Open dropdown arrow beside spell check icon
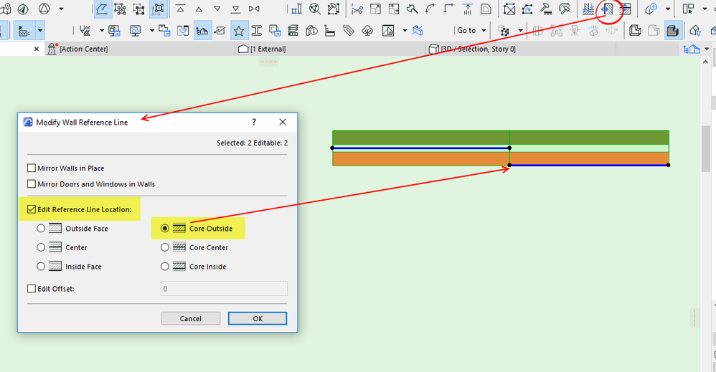716x372 pixels. point(101,31)
